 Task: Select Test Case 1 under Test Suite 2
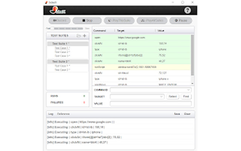pos(62,66)
